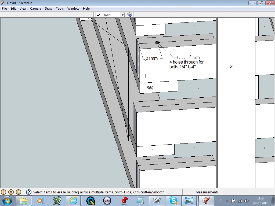
Task: Open the Draw menu
Action: [x=48, y=8]
